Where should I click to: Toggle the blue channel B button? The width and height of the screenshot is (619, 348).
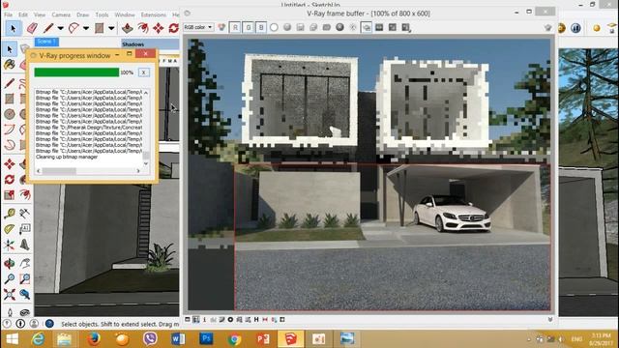(261, 27)
